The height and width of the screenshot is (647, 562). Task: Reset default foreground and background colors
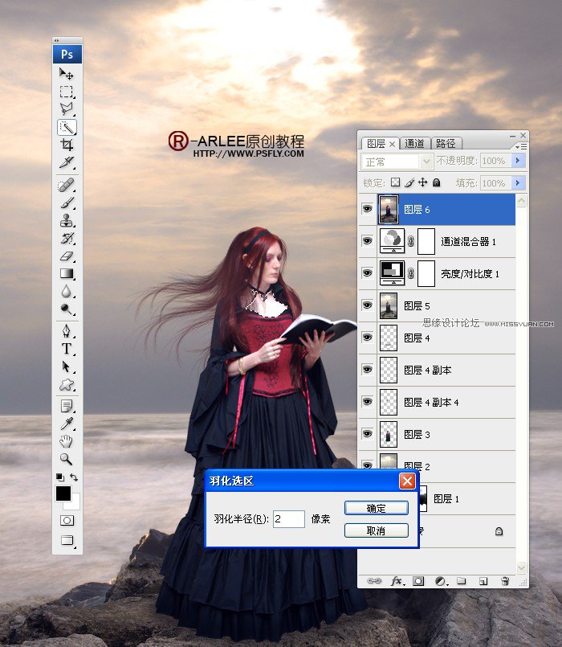[59, 477]
